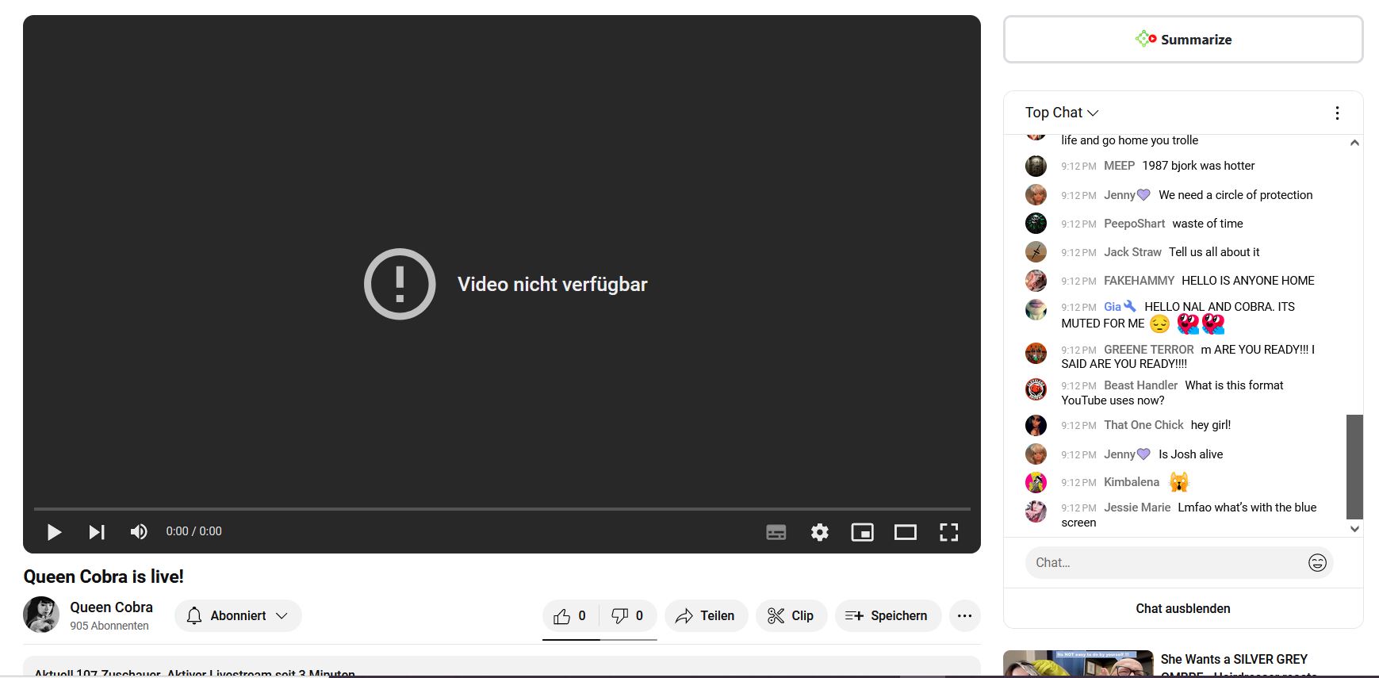Click That One Chick's chat avatar
This screenshot has width=1379, height=678.
(1036, 425)
